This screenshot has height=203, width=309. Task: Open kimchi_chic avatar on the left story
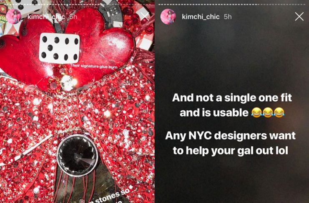point(14,17)
